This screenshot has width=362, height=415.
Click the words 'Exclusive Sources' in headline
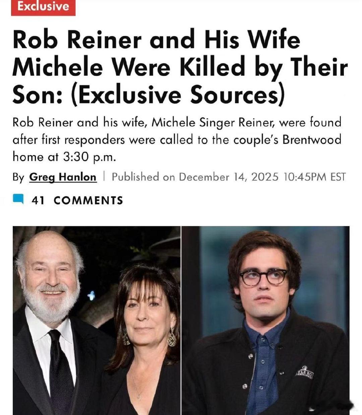point(178,95)
